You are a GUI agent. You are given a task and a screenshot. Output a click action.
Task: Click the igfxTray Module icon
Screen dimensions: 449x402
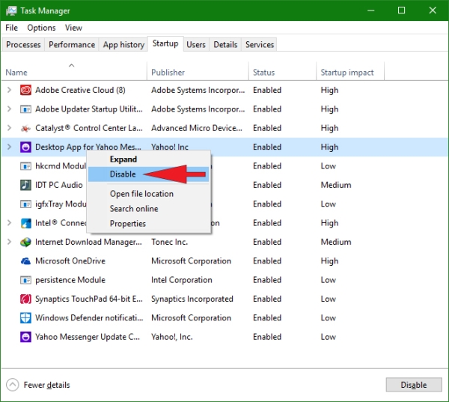tap(25, 204)
